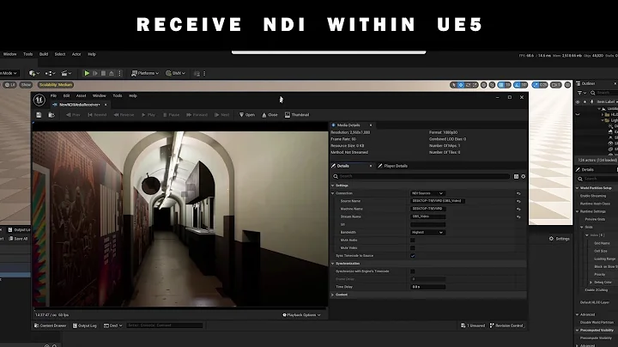This screenshot has height=347, width=618.
Task: Open the Connection NDI Sources dropdown
Action: (427, 193)
